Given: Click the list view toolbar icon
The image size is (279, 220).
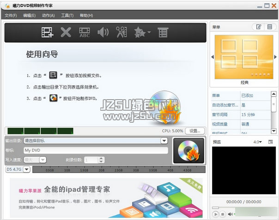Looking at the screenshot, I should [163, 32].
